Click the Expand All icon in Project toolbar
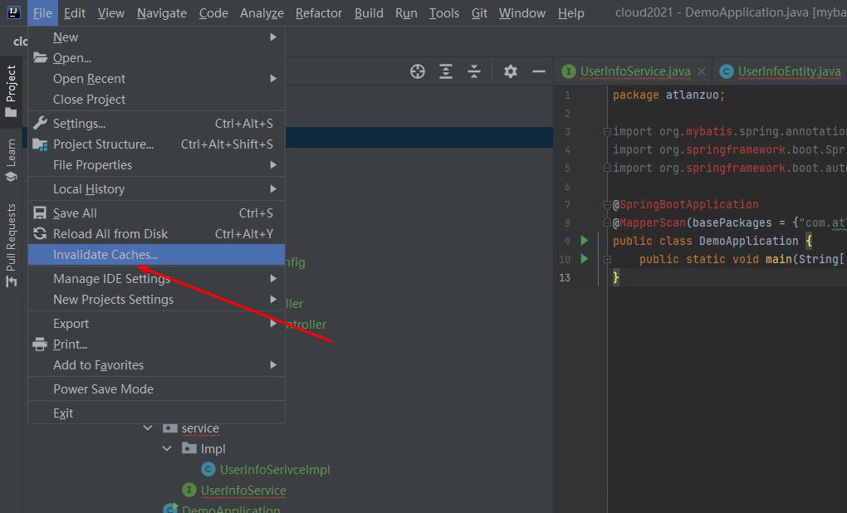Screen dimensions: 847x513 [x=446, y=71]
